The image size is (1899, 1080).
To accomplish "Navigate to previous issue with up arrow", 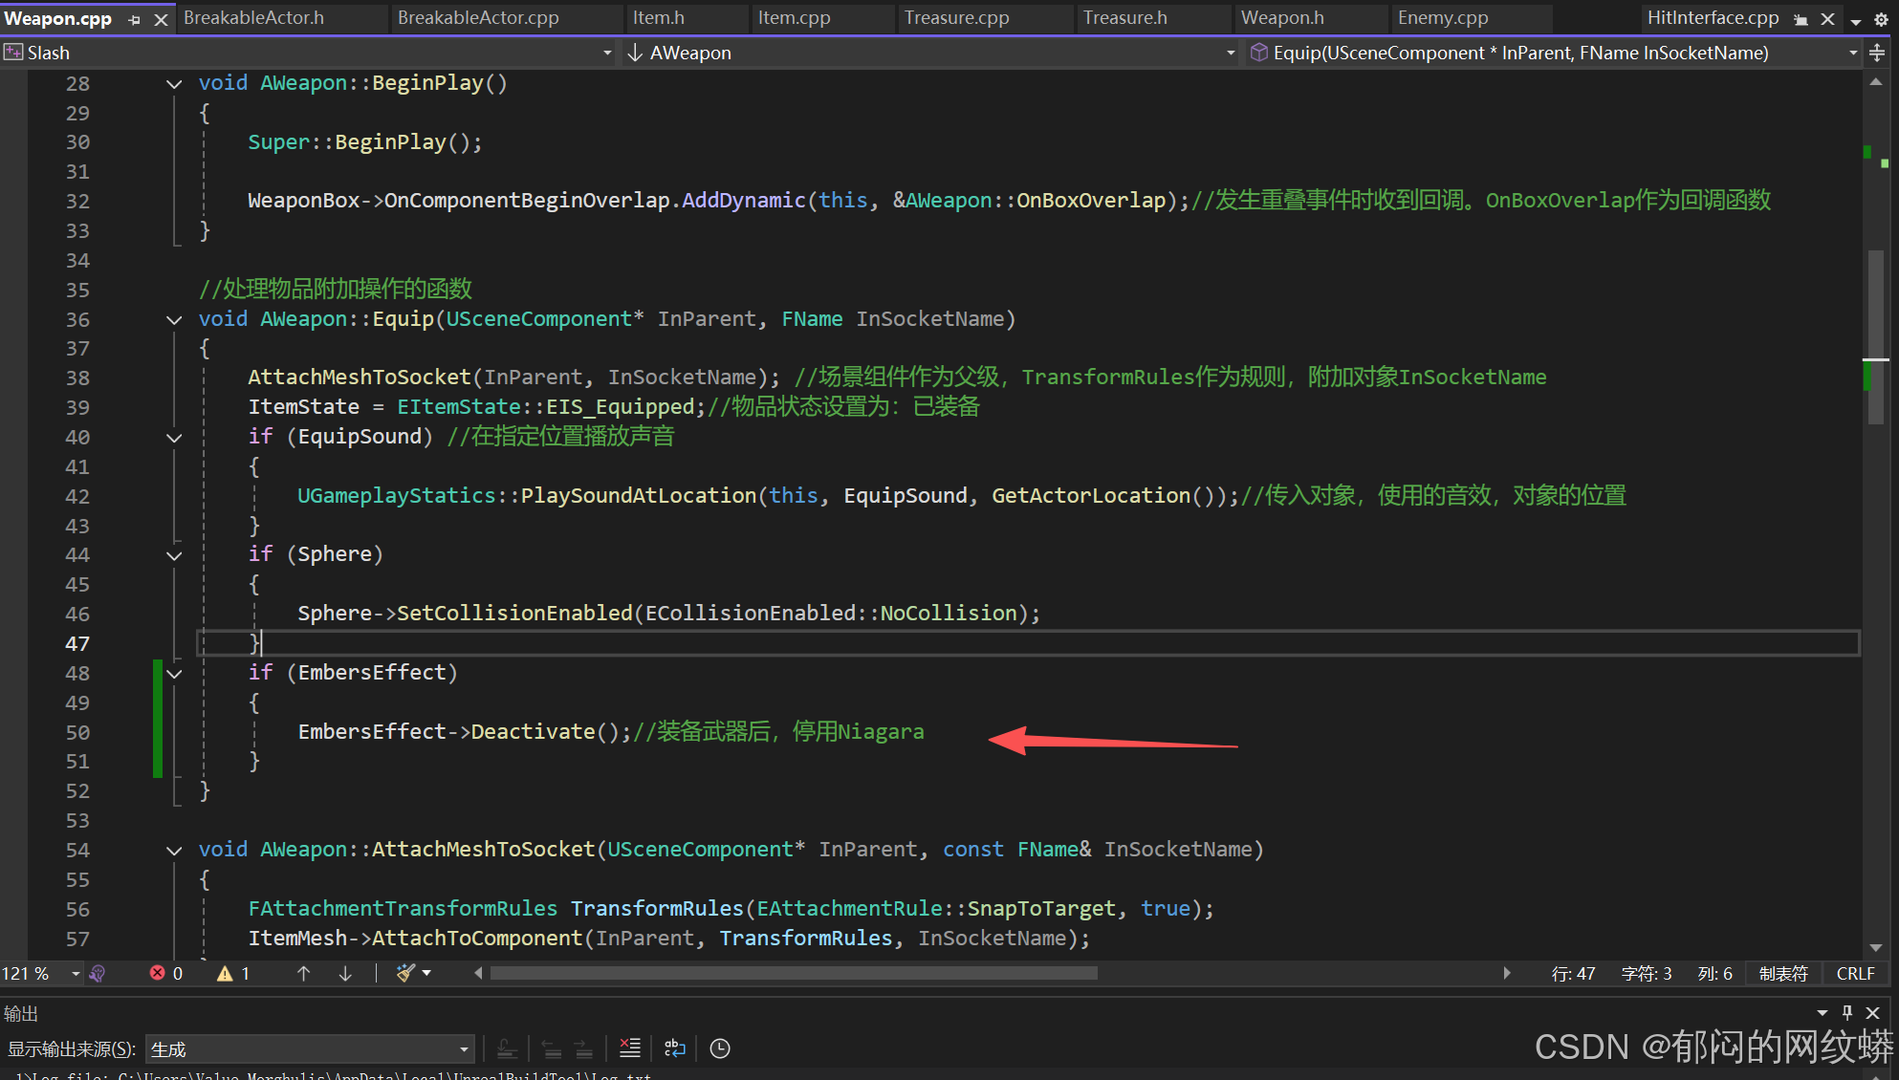I will tap(303, 973).
